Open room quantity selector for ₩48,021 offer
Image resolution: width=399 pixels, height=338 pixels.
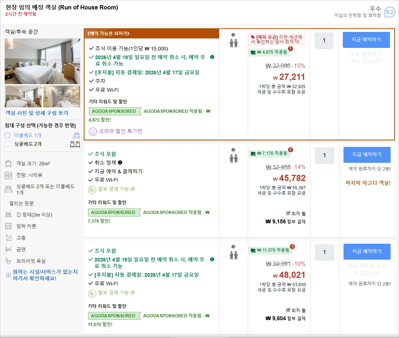pos(324,252)
